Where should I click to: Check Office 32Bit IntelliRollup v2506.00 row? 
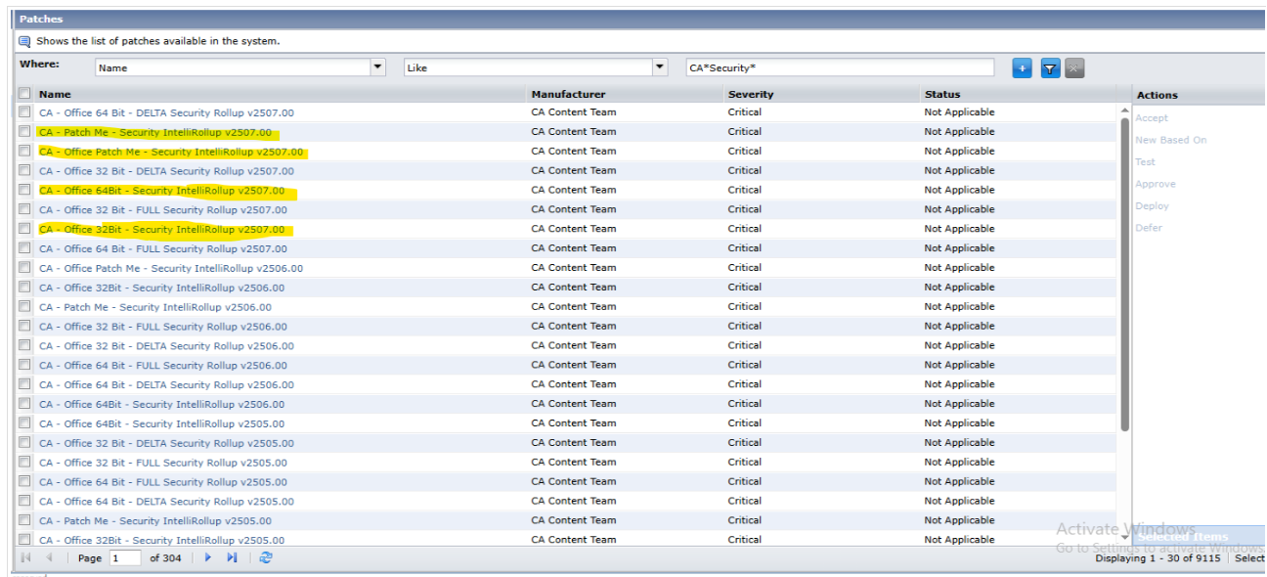(24, 288)
